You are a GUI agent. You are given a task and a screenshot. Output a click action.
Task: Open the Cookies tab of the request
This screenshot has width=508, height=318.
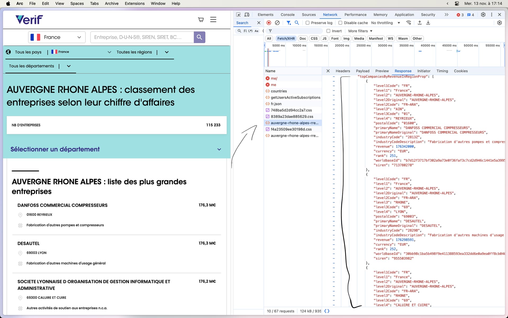click(x=461, y=71)
